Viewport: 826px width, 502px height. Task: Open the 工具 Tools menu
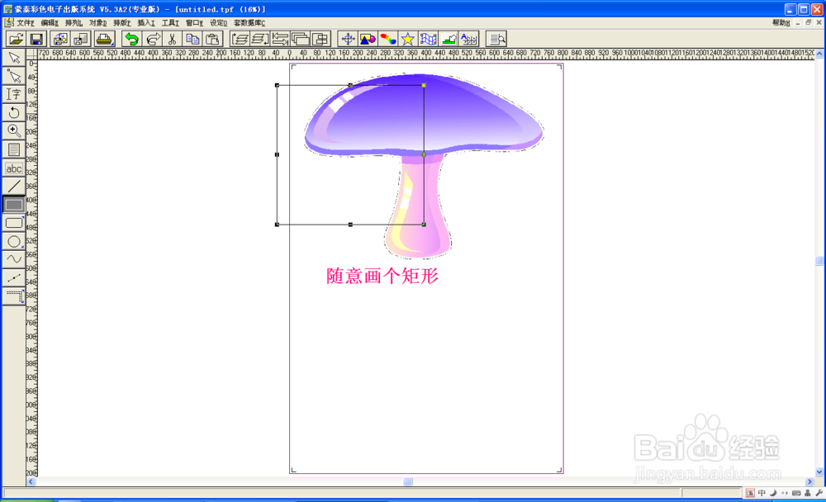(x=171, y=22)
